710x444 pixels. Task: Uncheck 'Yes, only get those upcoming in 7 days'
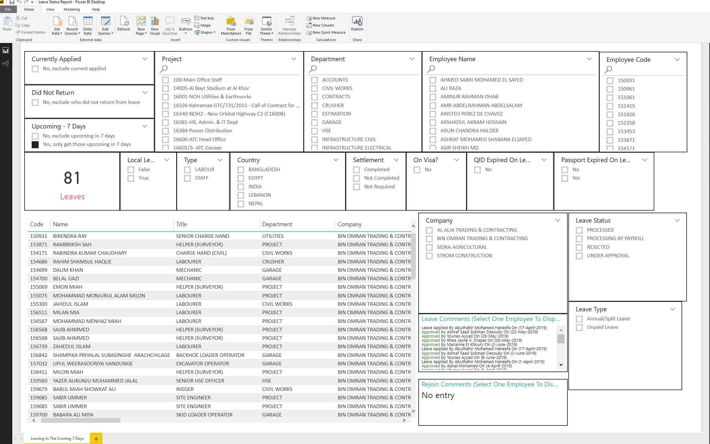point(35,144)
